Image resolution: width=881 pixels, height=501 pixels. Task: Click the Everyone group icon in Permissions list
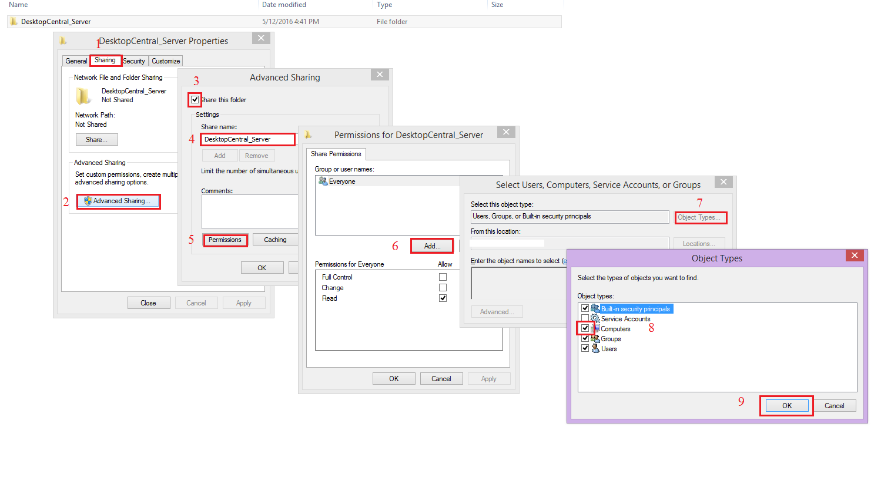[323, 181]
